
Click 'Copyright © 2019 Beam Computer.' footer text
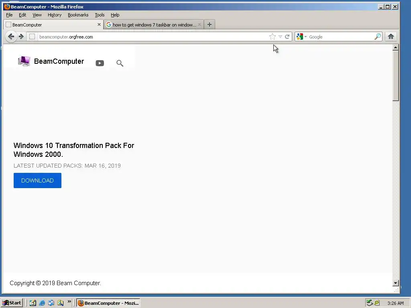tap(55, 283)
